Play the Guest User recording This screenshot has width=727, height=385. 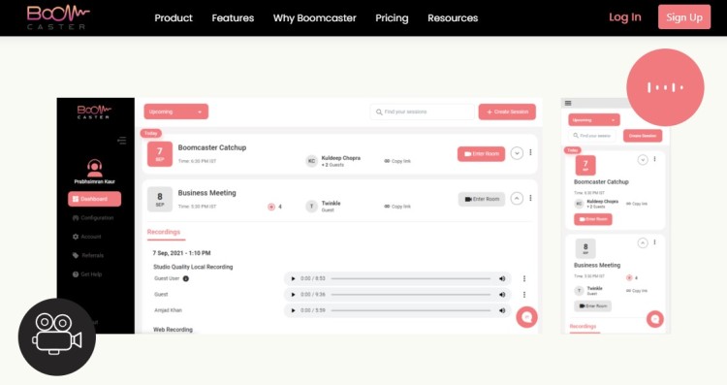pyautogui.click(x=293, y=278)
